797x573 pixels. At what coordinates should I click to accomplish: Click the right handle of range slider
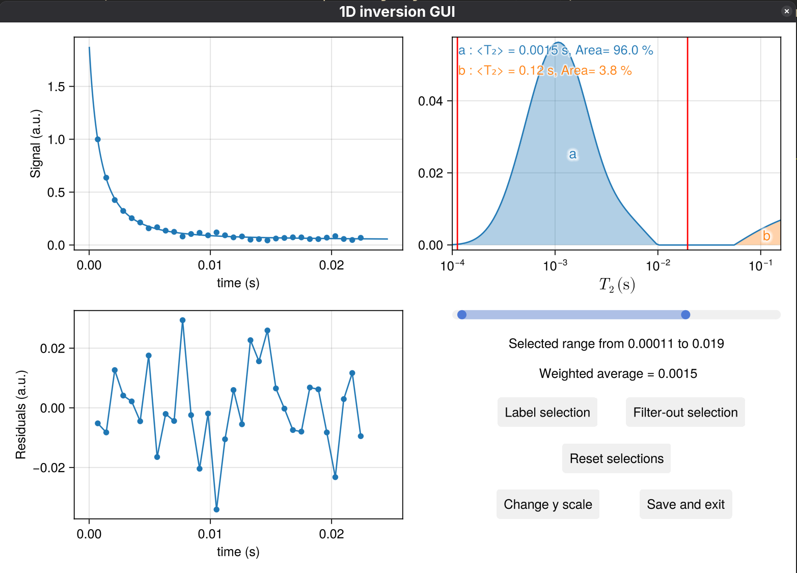tap(685, 315)
